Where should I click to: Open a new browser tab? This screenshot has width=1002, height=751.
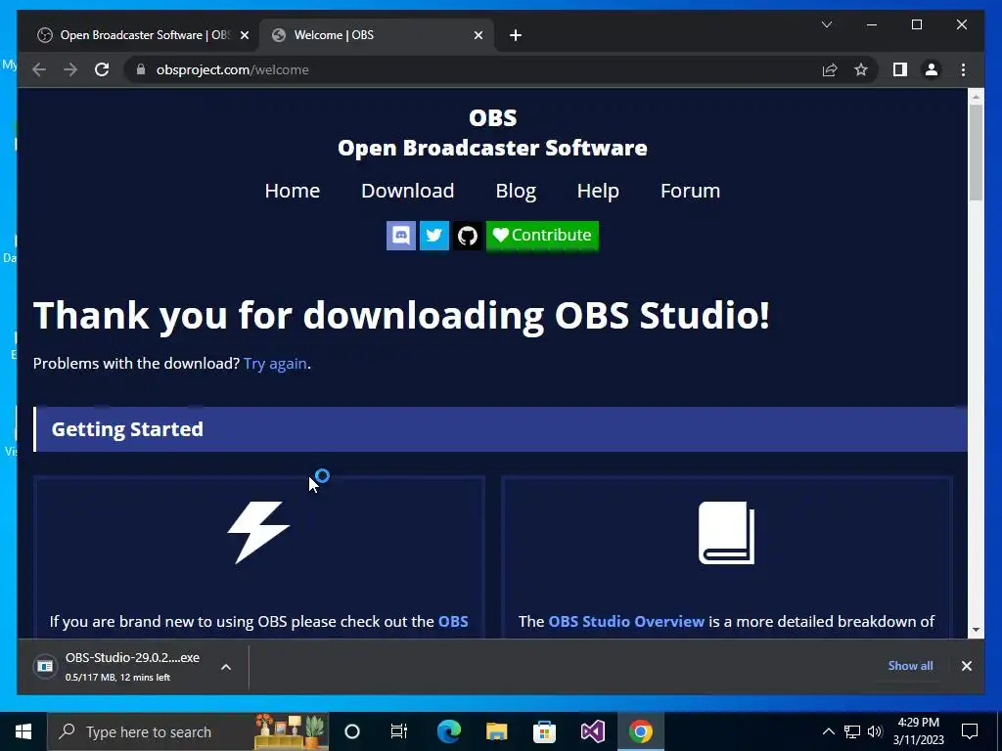[x=516, y=35]
